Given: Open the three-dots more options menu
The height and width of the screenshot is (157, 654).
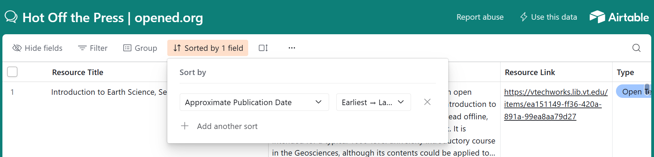Looking at the screenshot, I should click(x=292, y=48).
